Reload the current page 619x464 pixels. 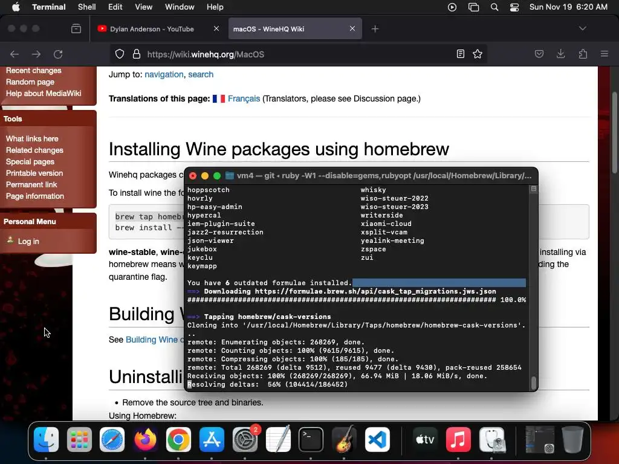[x=58, y=54]
